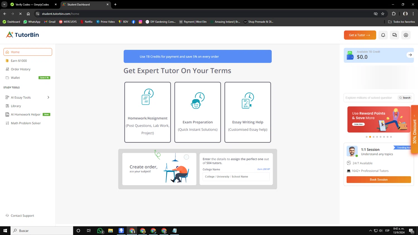The height and width of the screenshot is (235, 418).
Task: Select the last carousel dot
Action: tap(391, 137)
